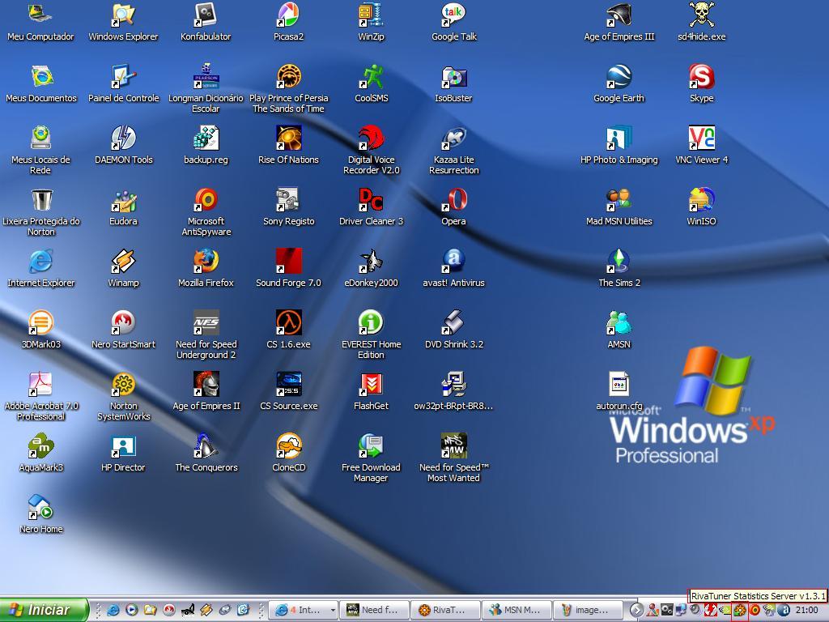Select Adobe Acrobat 7.0 Professional icon
Viewport: 829px width, 622px height.
click(40, 384)
